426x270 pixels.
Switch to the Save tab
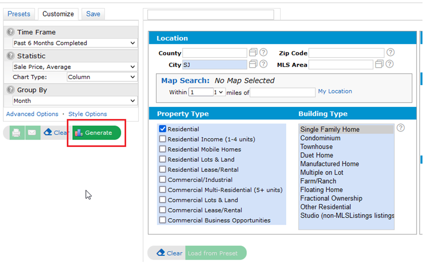point(93,14)
